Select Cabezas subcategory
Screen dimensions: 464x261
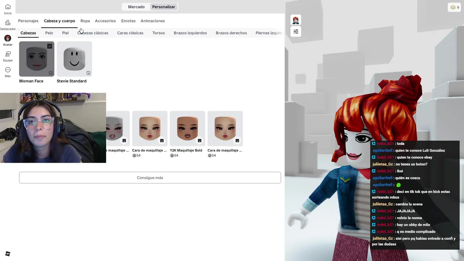coord(28,33)
